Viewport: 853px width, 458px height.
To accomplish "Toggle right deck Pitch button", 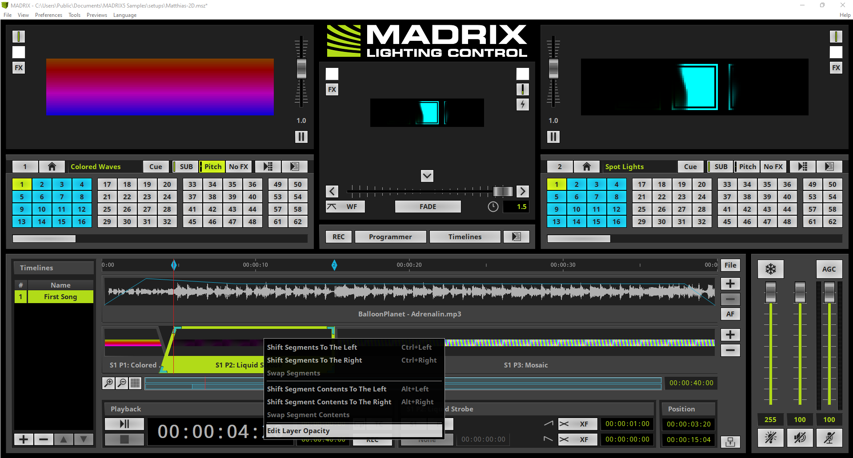I will point(746,166).
